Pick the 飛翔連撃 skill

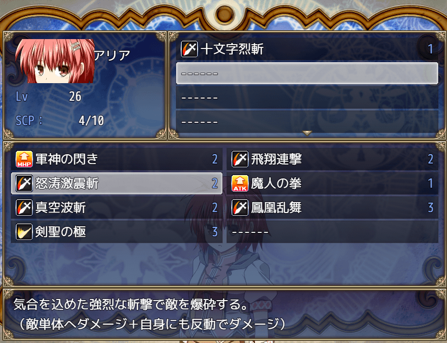(x=332, y=159)
